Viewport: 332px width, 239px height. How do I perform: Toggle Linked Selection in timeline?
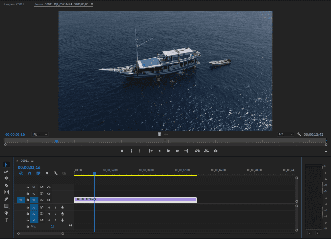(x=38, y=173)
